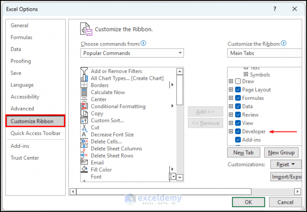Click the help question mark in title bar
307x212 pixels.
tap(275, 9)
